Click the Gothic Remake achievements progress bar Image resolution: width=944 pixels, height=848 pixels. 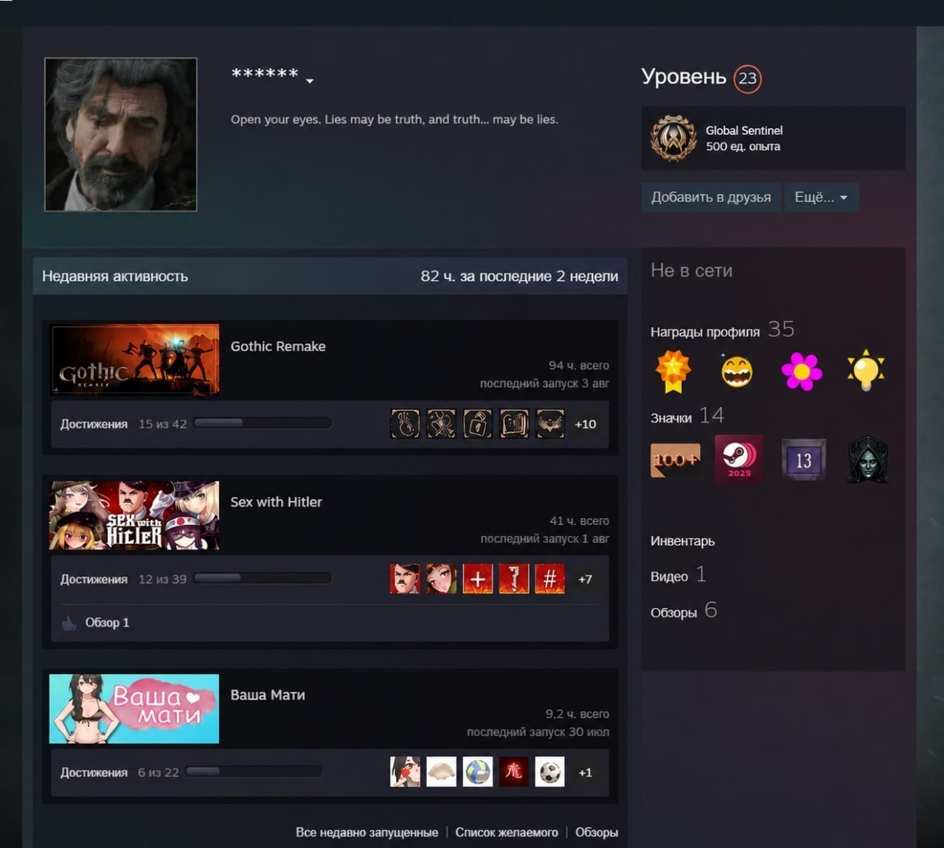pos(263,423)
